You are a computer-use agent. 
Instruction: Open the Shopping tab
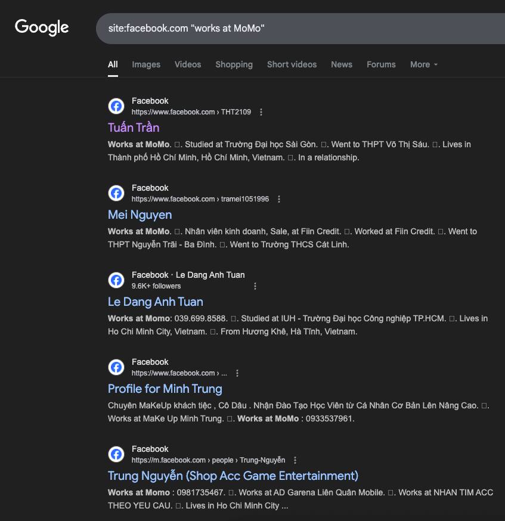234,64
